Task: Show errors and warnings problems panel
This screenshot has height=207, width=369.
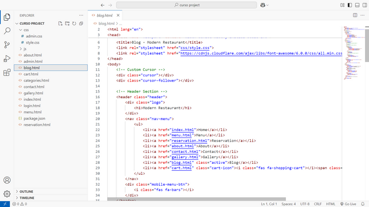Action: (x=20, y=204)
